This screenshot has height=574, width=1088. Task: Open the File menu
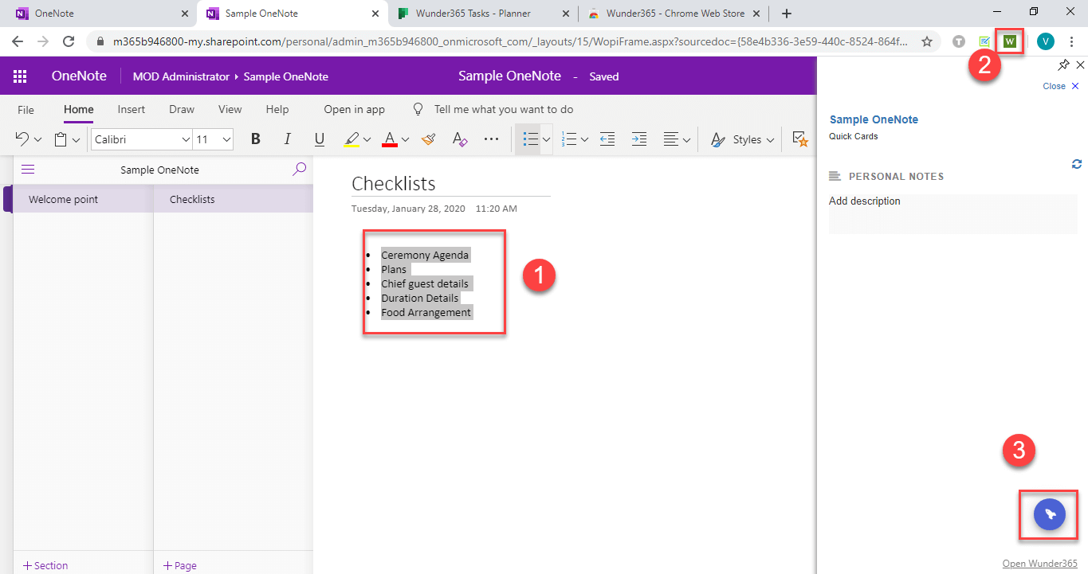26,110
